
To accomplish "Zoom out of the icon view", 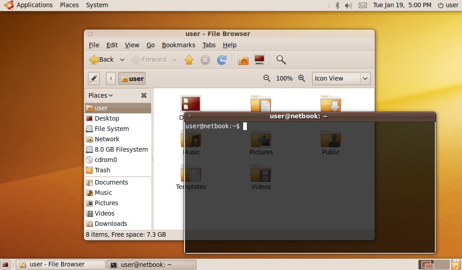I will pos(267,78).
